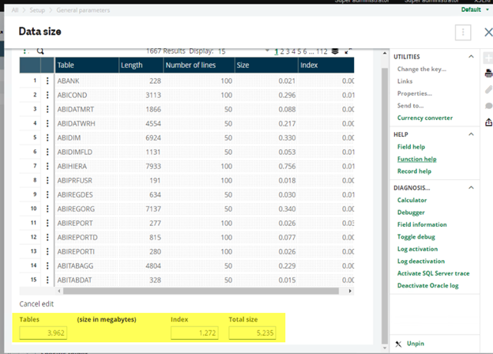The image size is (493, 354).
Task: Open row actions for ABANK
Action: tap(47, 81)
